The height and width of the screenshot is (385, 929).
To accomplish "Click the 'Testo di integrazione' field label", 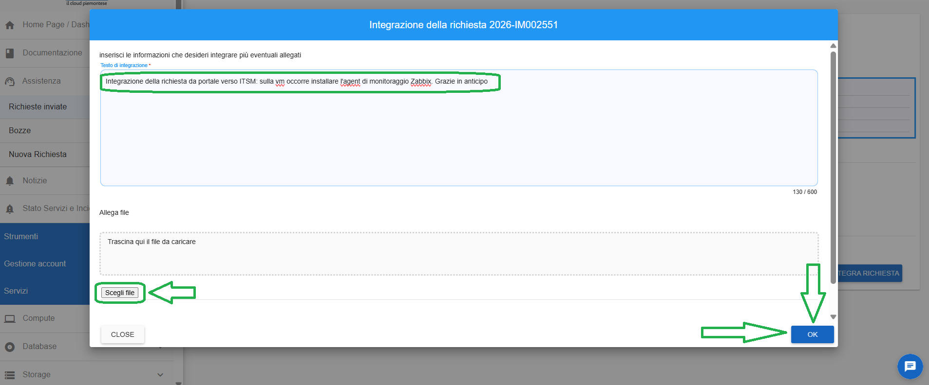I will pyautogui.click(x=125, y=65).
